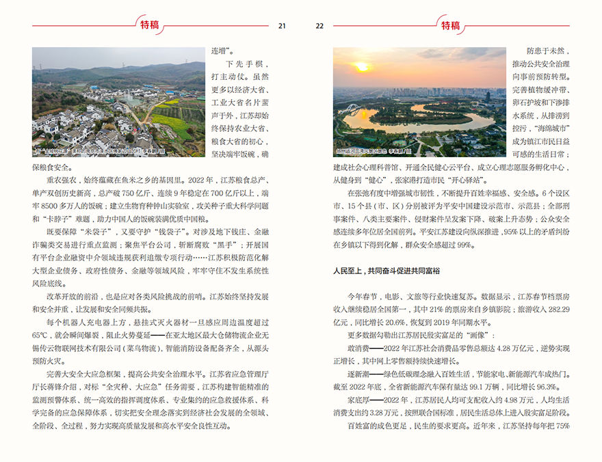Viewport: 602px width, 462px height.
Task: Click the caption under the village photo
Action: click(x=100, y=152)
